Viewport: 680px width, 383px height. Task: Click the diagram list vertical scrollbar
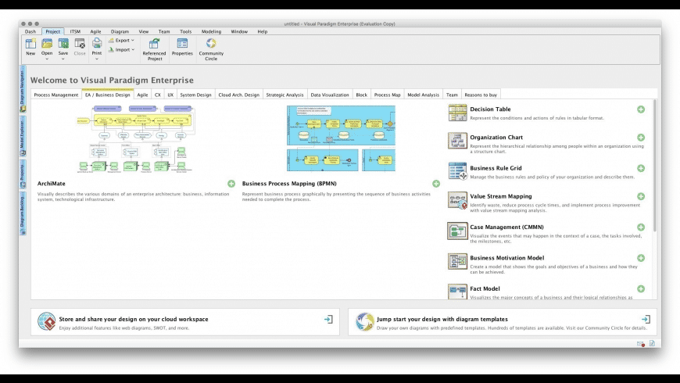pos(654,166)
